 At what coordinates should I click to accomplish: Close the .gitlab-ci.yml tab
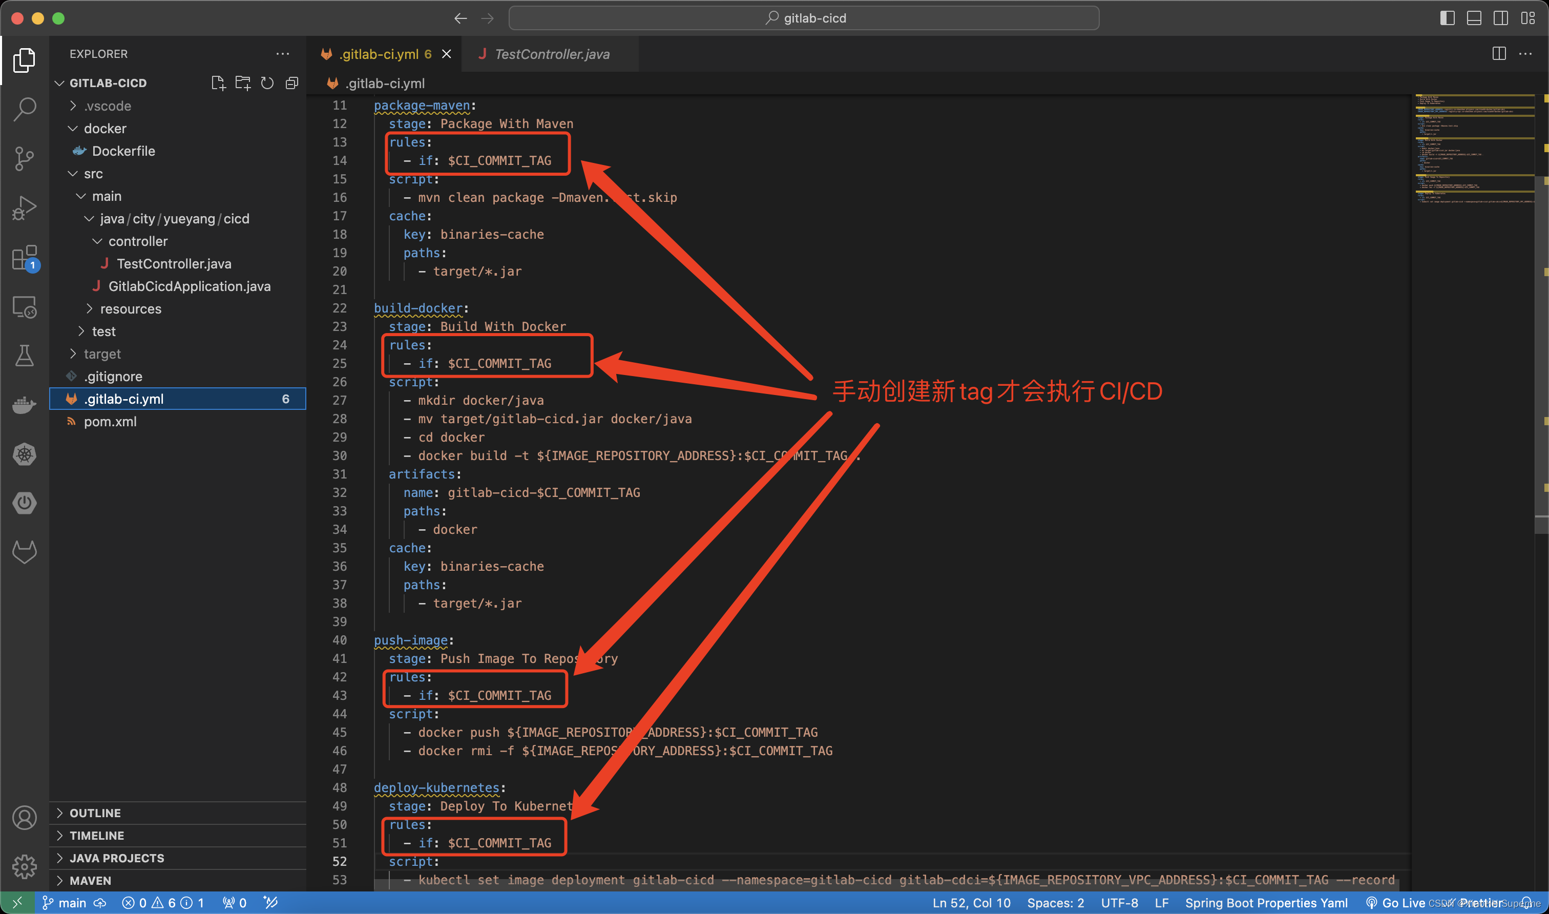point(447,54)
